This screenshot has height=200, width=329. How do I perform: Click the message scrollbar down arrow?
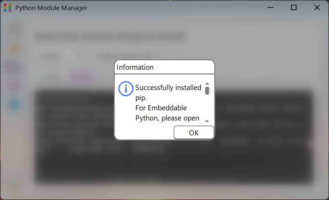(x=207, y=121)
